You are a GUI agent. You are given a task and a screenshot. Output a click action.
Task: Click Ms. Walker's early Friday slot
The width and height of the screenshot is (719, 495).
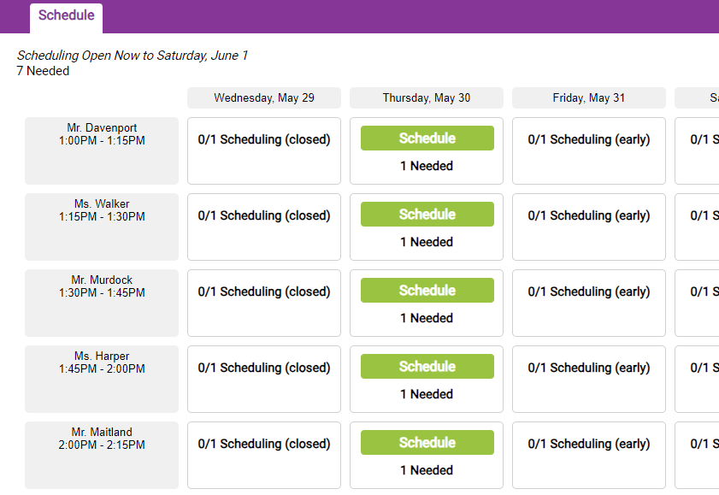coord(588,226)
